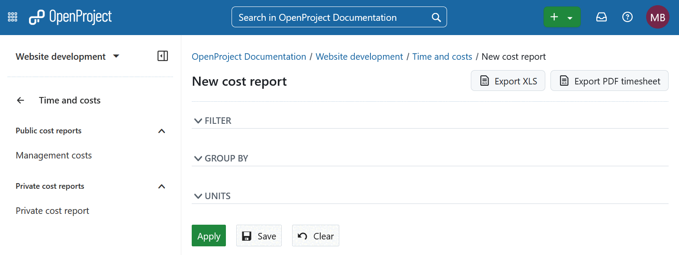Open the Website development project dropdown
Screen dimensions: 679x255
68,56
